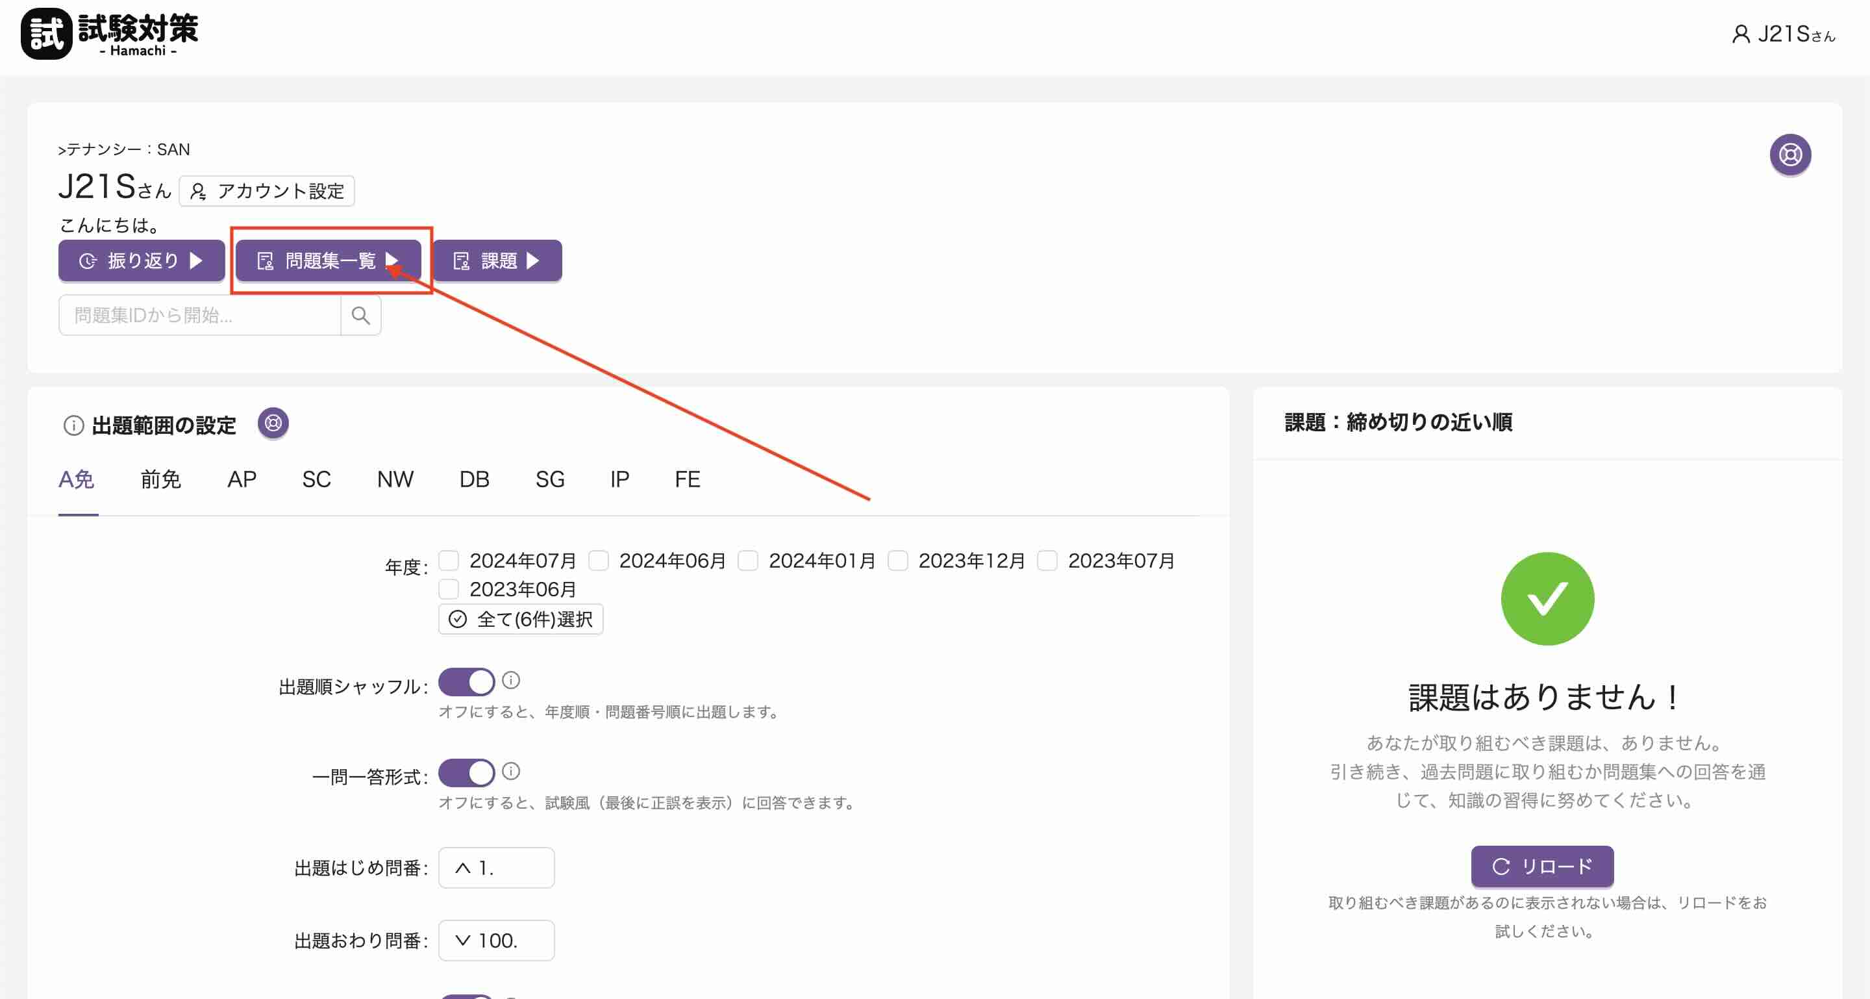Screen dimensions: 1870x999
Task: Switch to the SC exam tab
Action: tap(316, 479)
